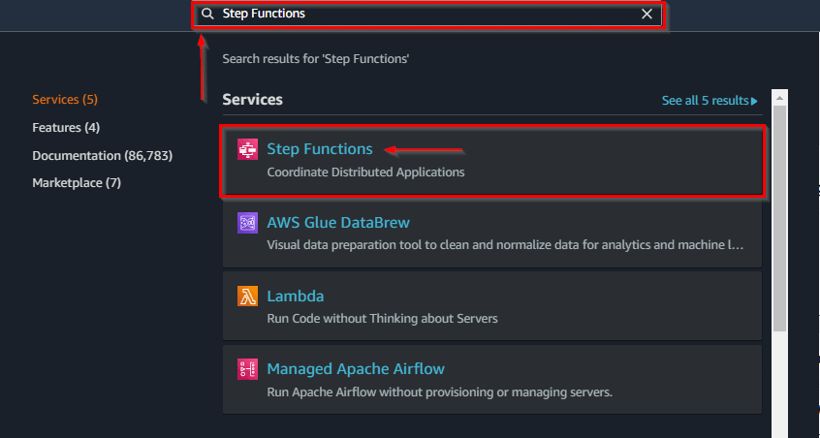This screenshot has height=438, width=820.
Task: Click the Managed Apache Airflow icon
Action: (x=247, y=369)
